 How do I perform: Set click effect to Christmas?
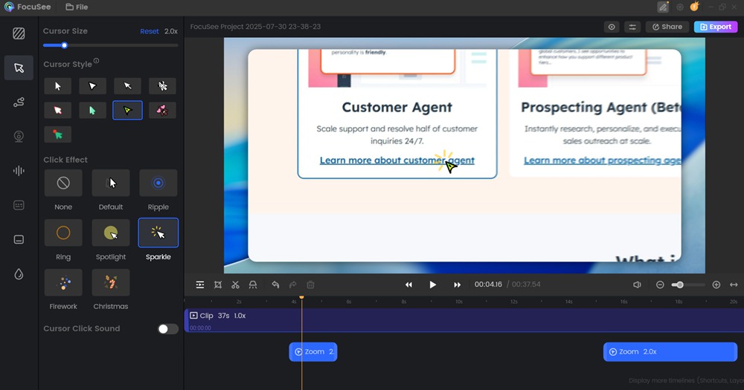click(x=111, y=282)
